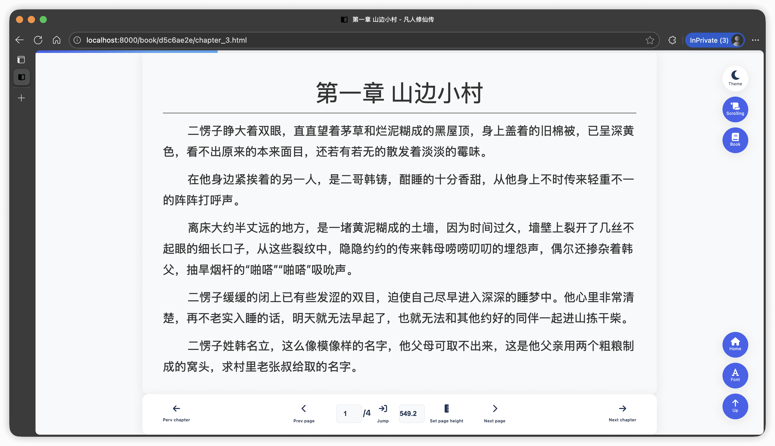Viewport: 775px width, 446px height.
Task: Open the Book contents button
Action: [735, 140]
